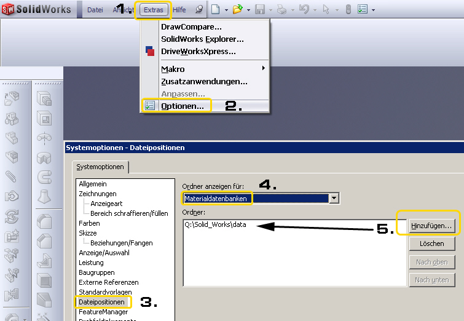Image resolution: width=464 pixels, height=321 pixels.
Task: Click the Nach unten button
Action: pos(431,280)
